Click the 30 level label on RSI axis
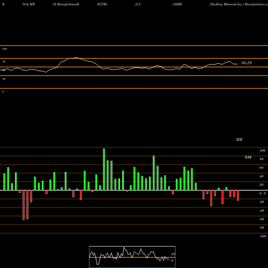 (4, 79)
